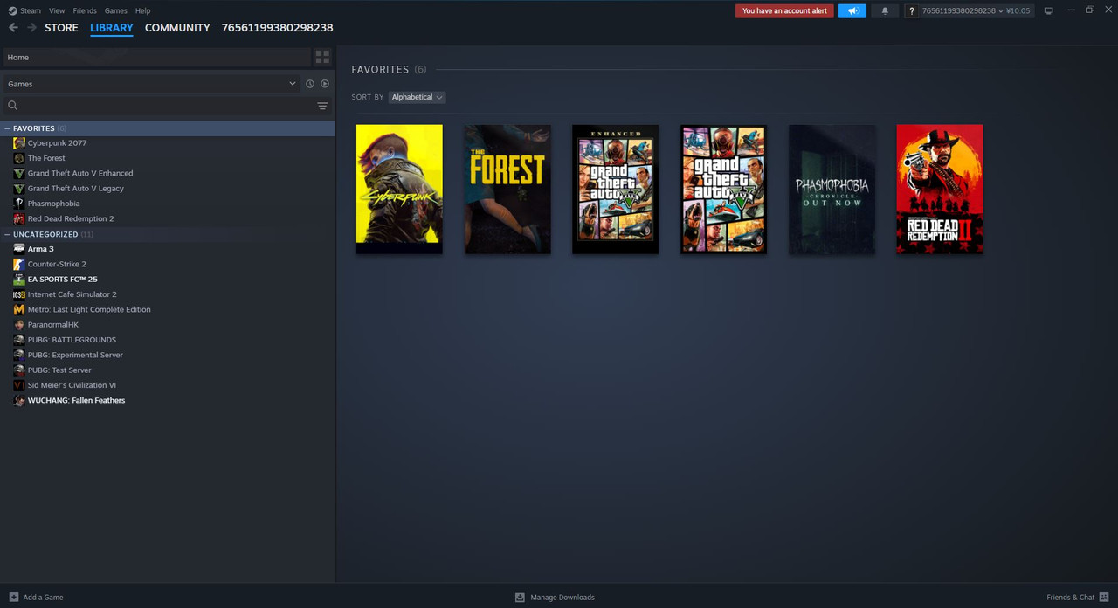Sort library by recent activity clock icon
The image size is (1118, 608).
coord(309,84)
